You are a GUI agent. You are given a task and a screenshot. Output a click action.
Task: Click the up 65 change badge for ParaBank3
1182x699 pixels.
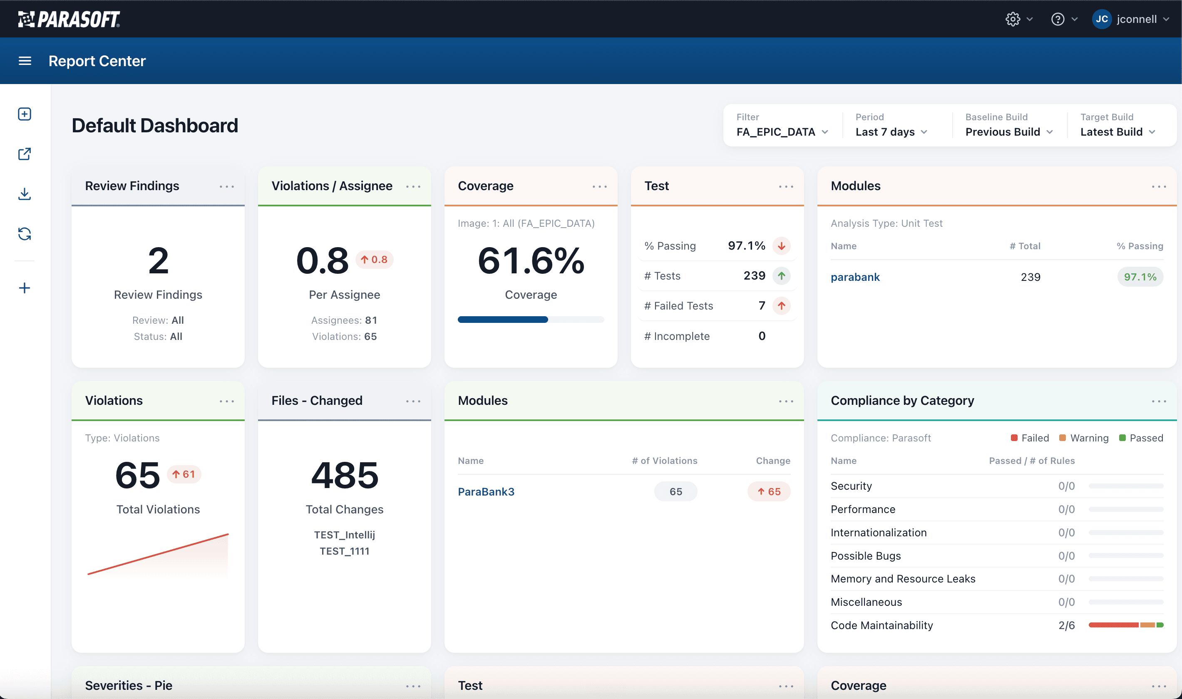(x=768, y=492)
